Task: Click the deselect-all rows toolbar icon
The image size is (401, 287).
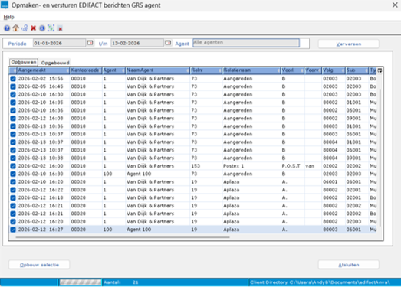Action: point(60,28)
